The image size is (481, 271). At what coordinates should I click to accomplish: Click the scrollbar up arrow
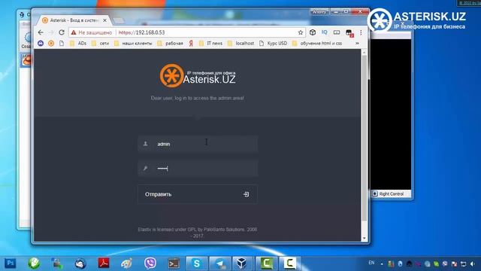coord(365,53)
